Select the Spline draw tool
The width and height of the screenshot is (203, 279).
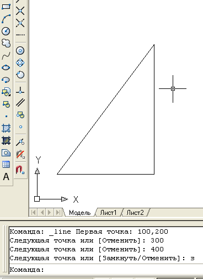click(x=6, y=55)
